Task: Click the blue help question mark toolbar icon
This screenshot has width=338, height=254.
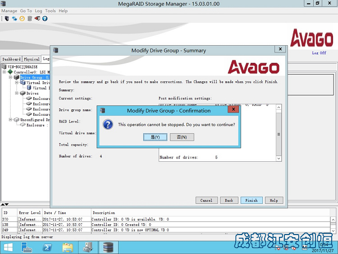Action: (x=45, y=19)
